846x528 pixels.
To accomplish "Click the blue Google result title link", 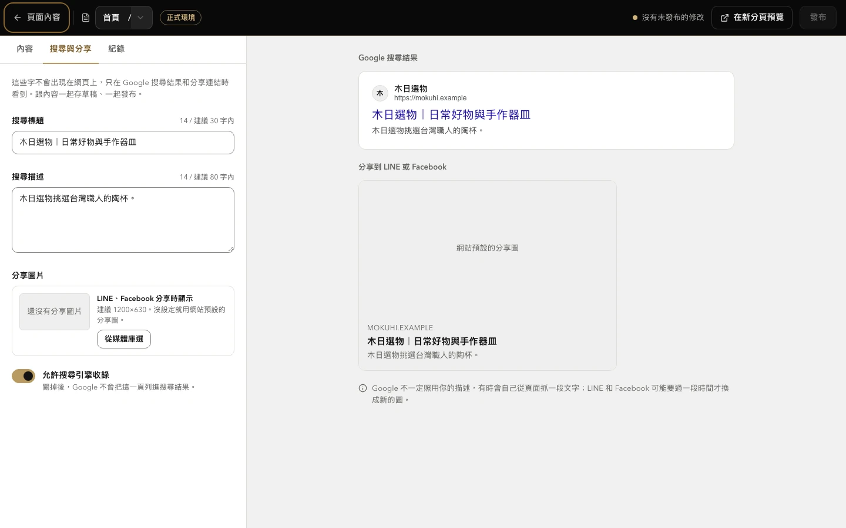I will point(451,115).
